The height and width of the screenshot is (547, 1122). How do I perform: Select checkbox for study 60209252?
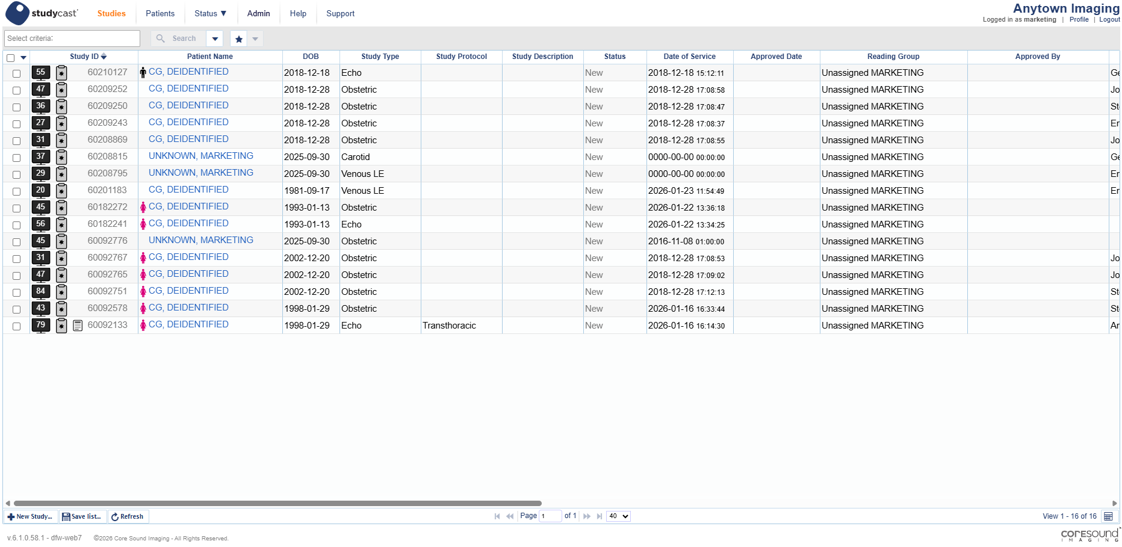(17, 90)
